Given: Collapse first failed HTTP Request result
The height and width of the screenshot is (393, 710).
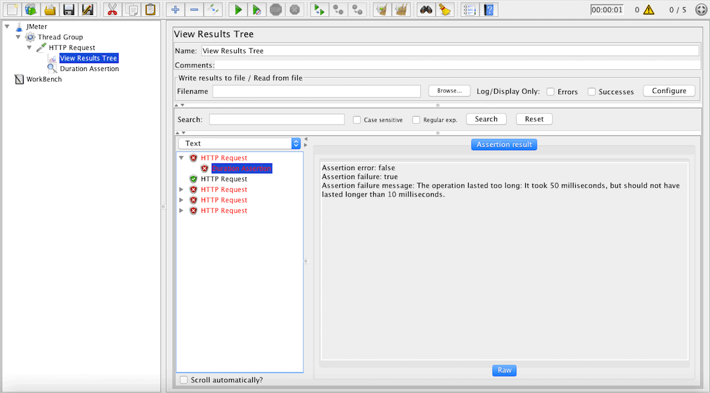Looking at the screenshot, I should click(x=181, y=158).
